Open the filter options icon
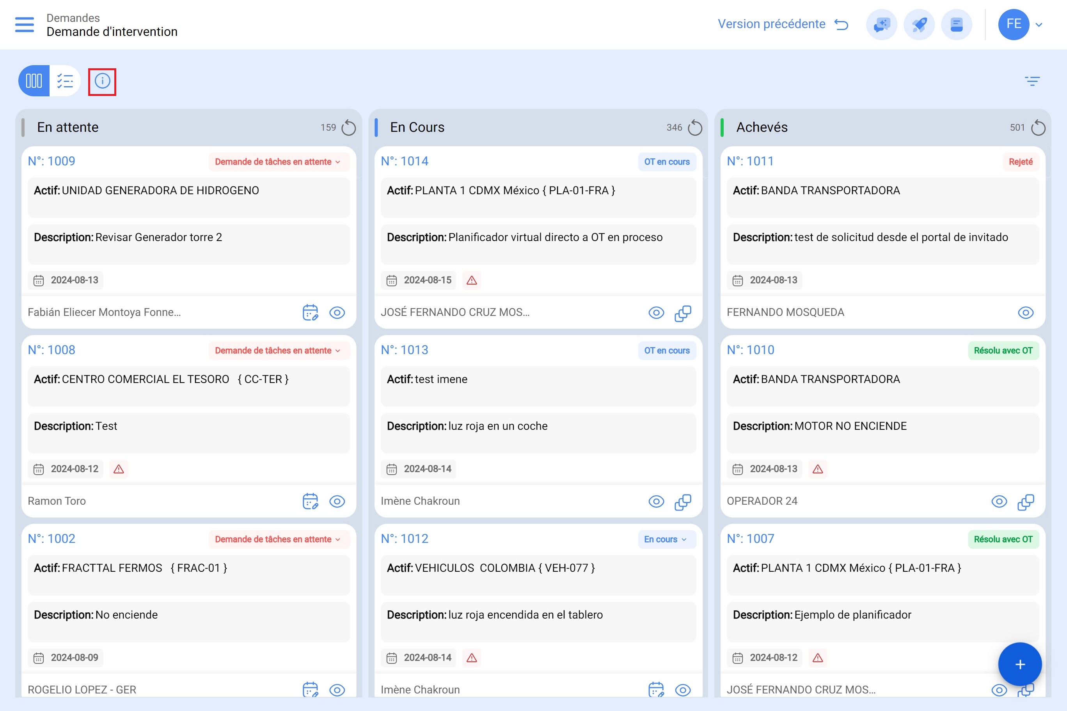1067x711 pixels. (x=1032, y=81)
